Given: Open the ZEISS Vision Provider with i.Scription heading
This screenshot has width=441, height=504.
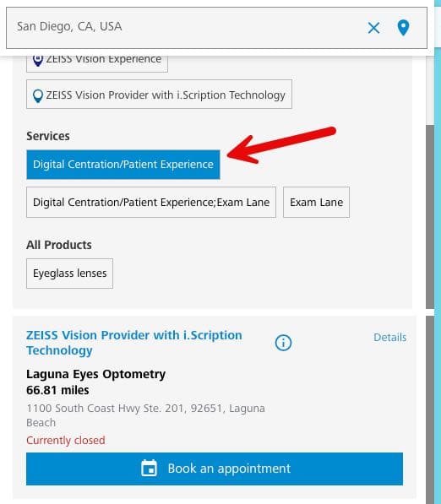Looking at the screenshot, I should click(x=134, y=343).
